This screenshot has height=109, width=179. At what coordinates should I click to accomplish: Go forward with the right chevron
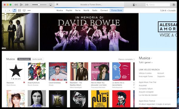(9, 11)
